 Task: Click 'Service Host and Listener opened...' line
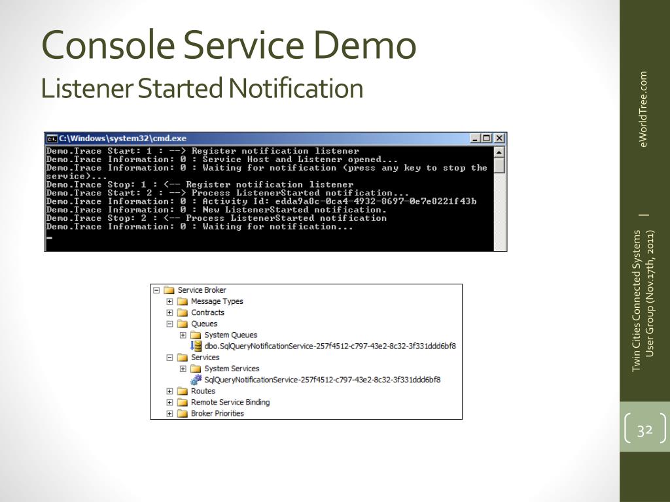pos(222,159)
